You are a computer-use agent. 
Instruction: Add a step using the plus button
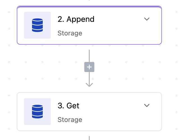[89, 67]
